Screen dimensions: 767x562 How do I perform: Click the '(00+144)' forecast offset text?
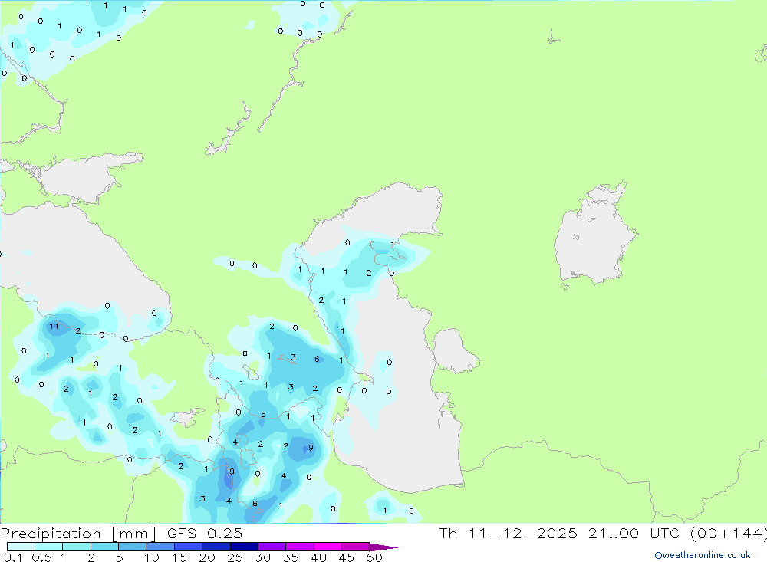pyautogui.click(x=729, y=534)
